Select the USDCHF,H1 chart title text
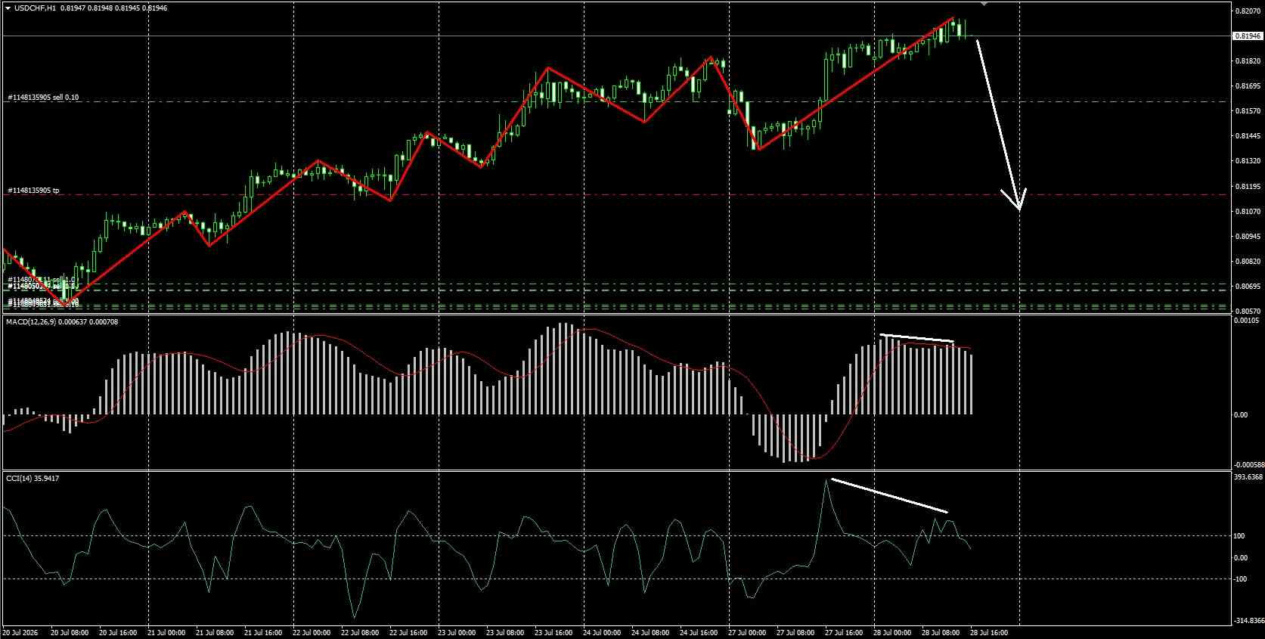This screenshot has height=639, width=1265. click(34, 8)
